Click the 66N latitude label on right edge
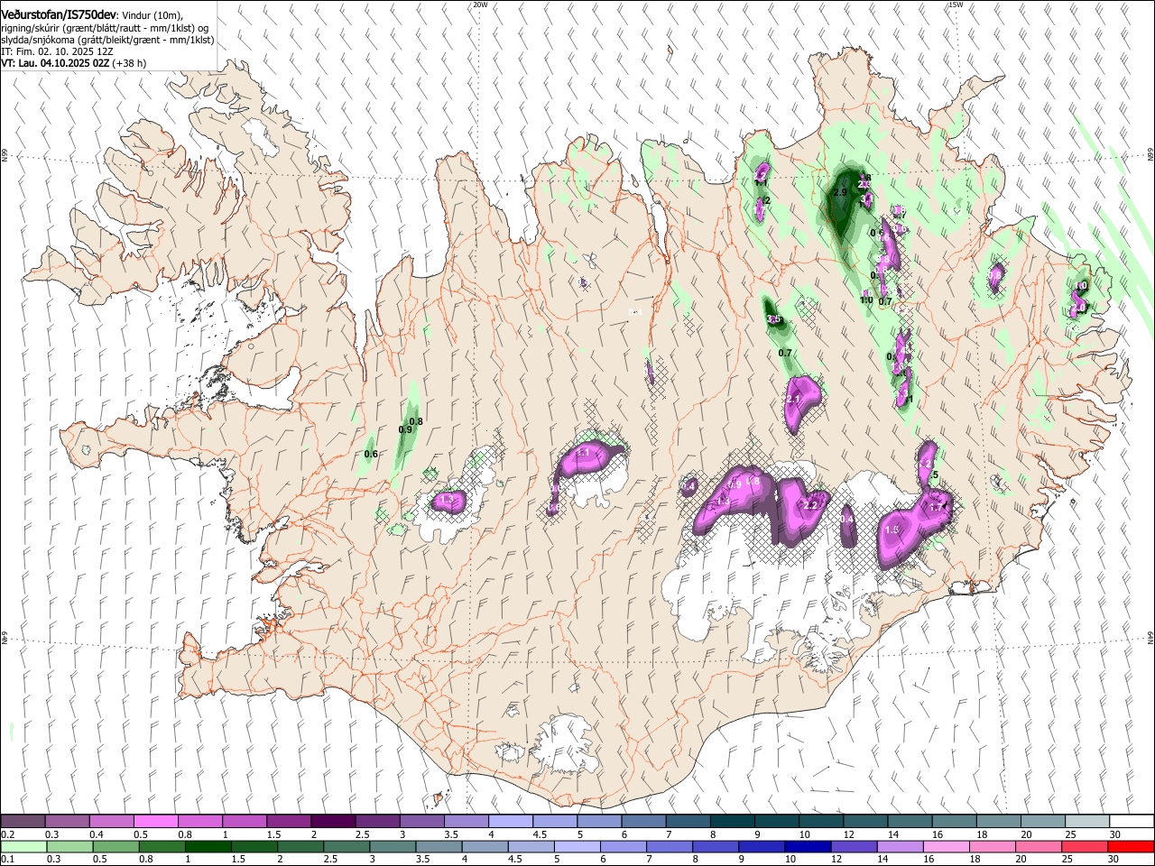The image size is (1155, 866). click(x=1150, y=155)
